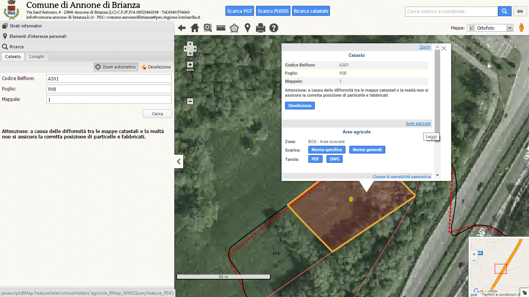Open Classe di sensibilità paesistica link
This screenshot has height=297, width=529.
pos(402,177)
